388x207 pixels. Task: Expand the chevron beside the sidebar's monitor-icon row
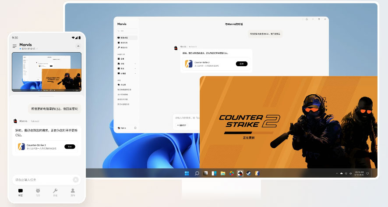click(135, 73)
